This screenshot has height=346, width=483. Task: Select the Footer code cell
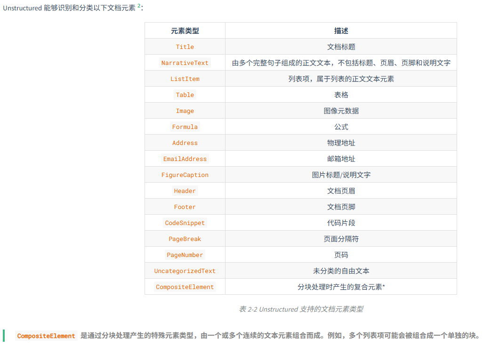point(185,207)
